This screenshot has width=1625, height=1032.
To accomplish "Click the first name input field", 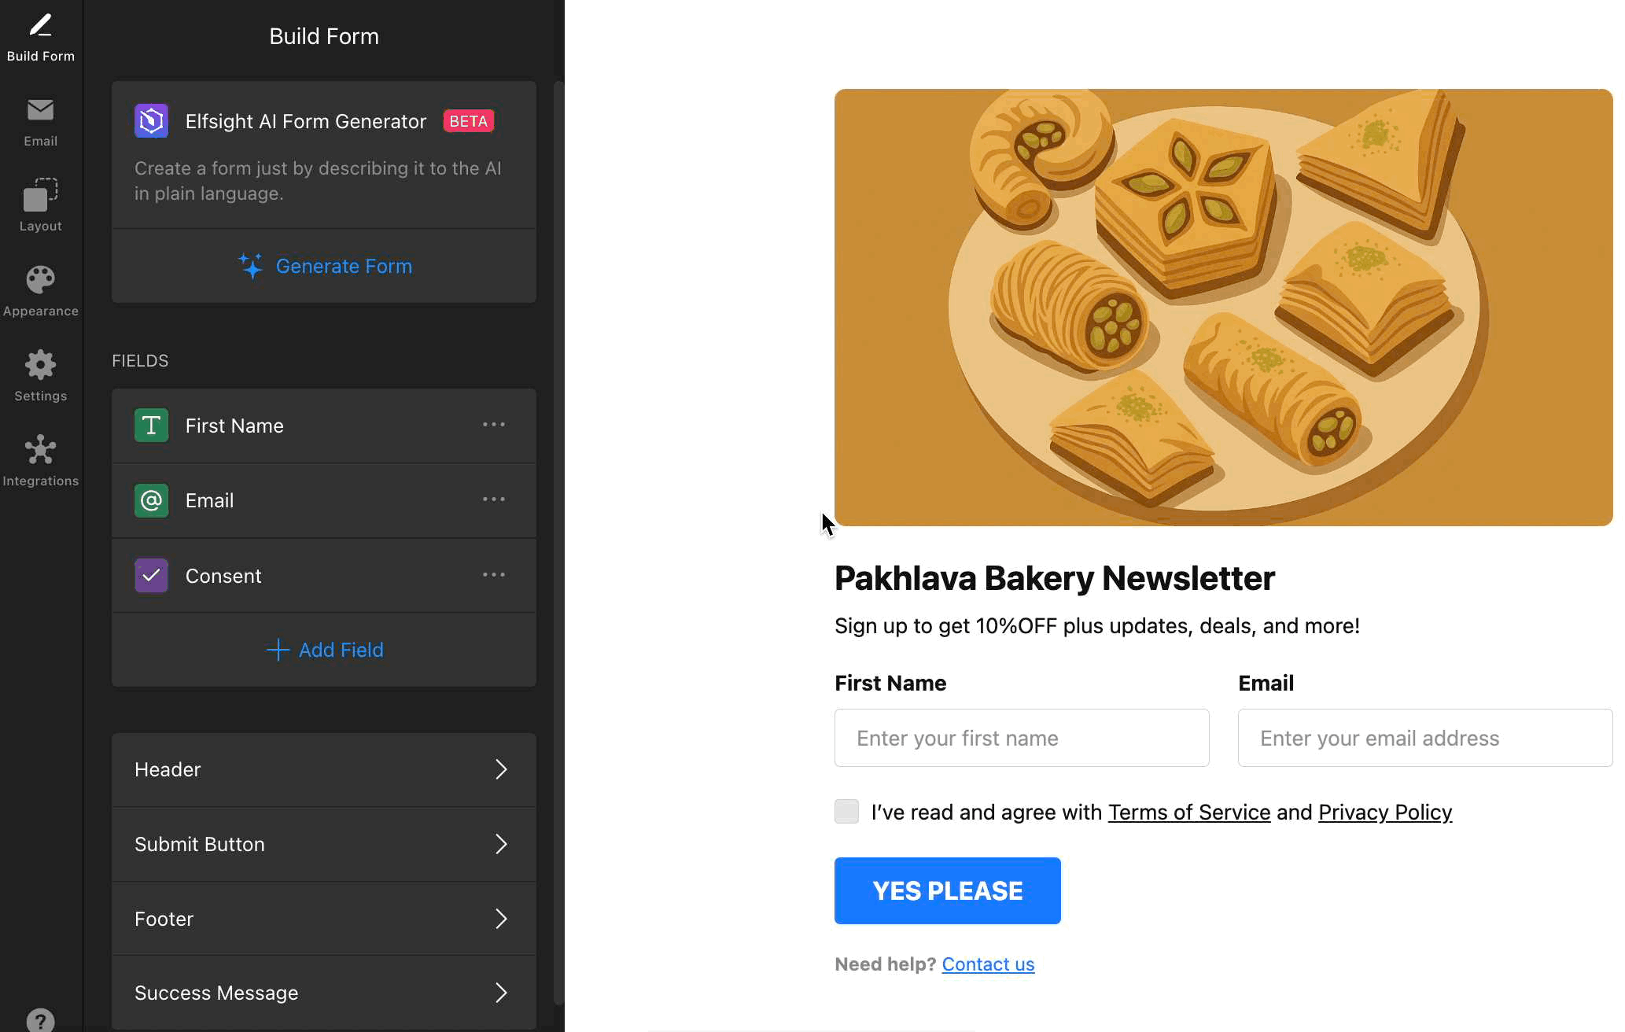I will 1021,738.
